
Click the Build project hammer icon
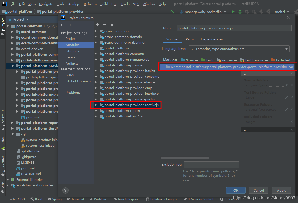(172, 12)
